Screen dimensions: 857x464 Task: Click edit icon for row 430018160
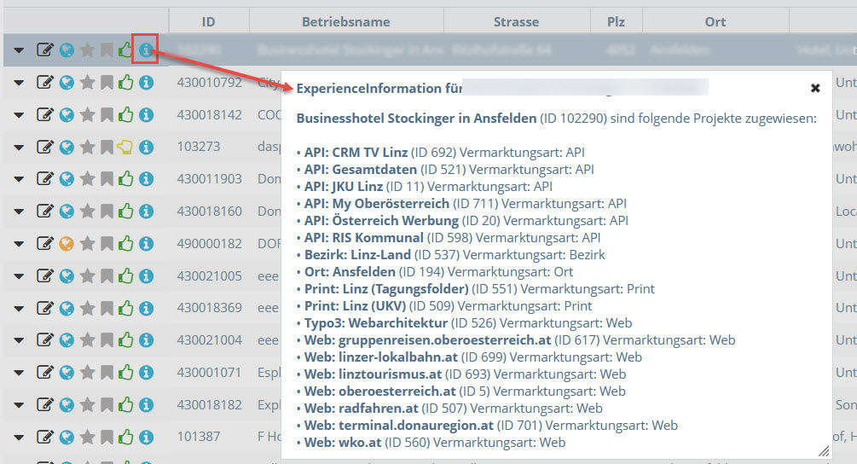point(45,211)
